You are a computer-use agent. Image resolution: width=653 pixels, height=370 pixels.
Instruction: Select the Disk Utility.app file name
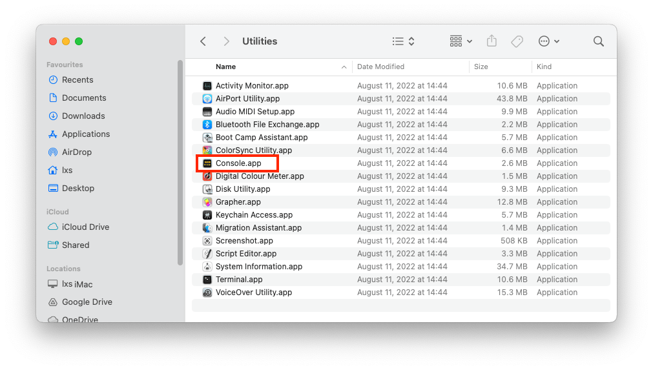click(x=243, y=189)
